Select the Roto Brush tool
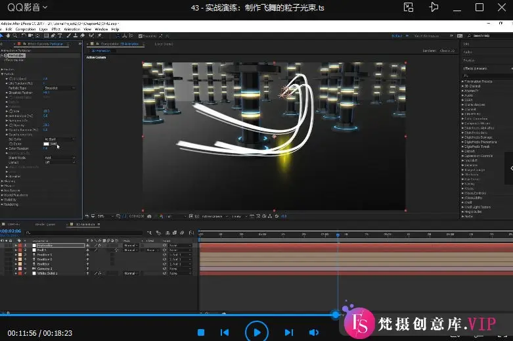Image resolution: width=513 pixels, height=341 pixels. 91,35
